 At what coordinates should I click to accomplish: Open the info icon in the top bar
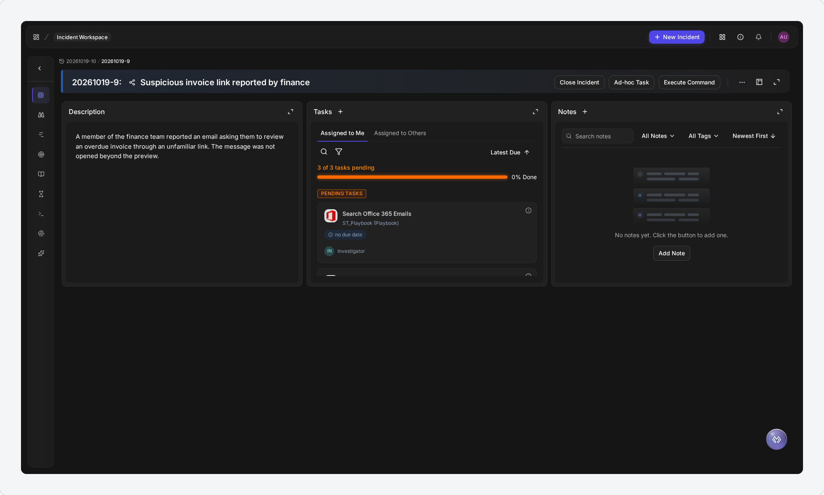coord(740,37)
